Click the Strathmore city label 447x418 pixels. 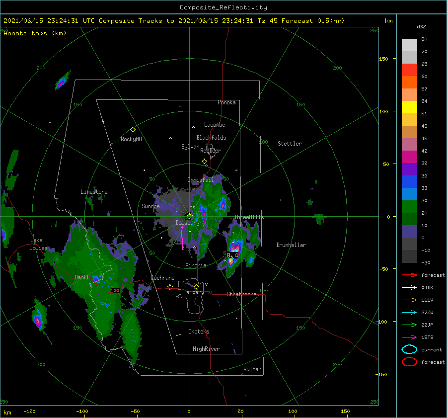[x=242, y=294]
